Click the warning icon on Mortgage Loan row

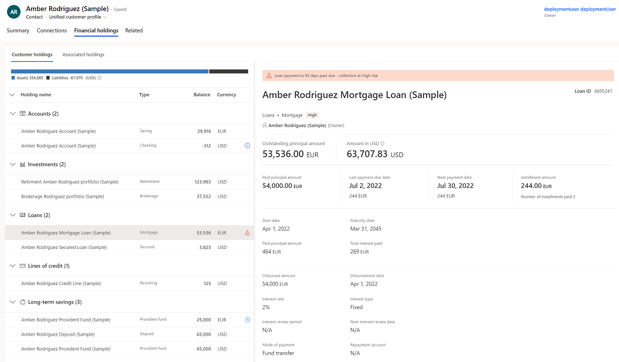(x=247, y=232)
